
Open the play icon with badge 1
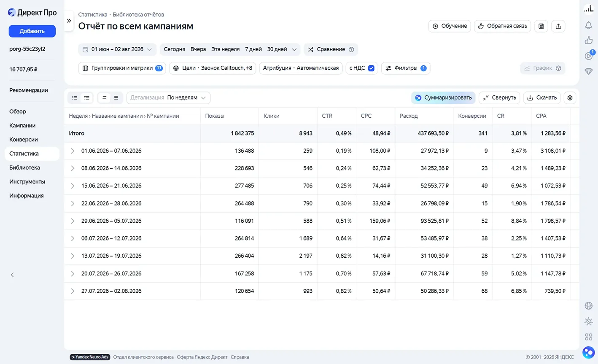(x=589, y=56)
